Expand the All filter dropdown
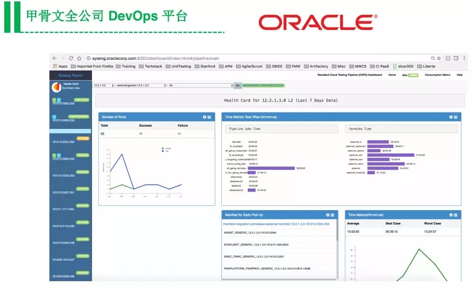Image resolution: width=475 pixels, height=294 pixels. tap(201, 85)
